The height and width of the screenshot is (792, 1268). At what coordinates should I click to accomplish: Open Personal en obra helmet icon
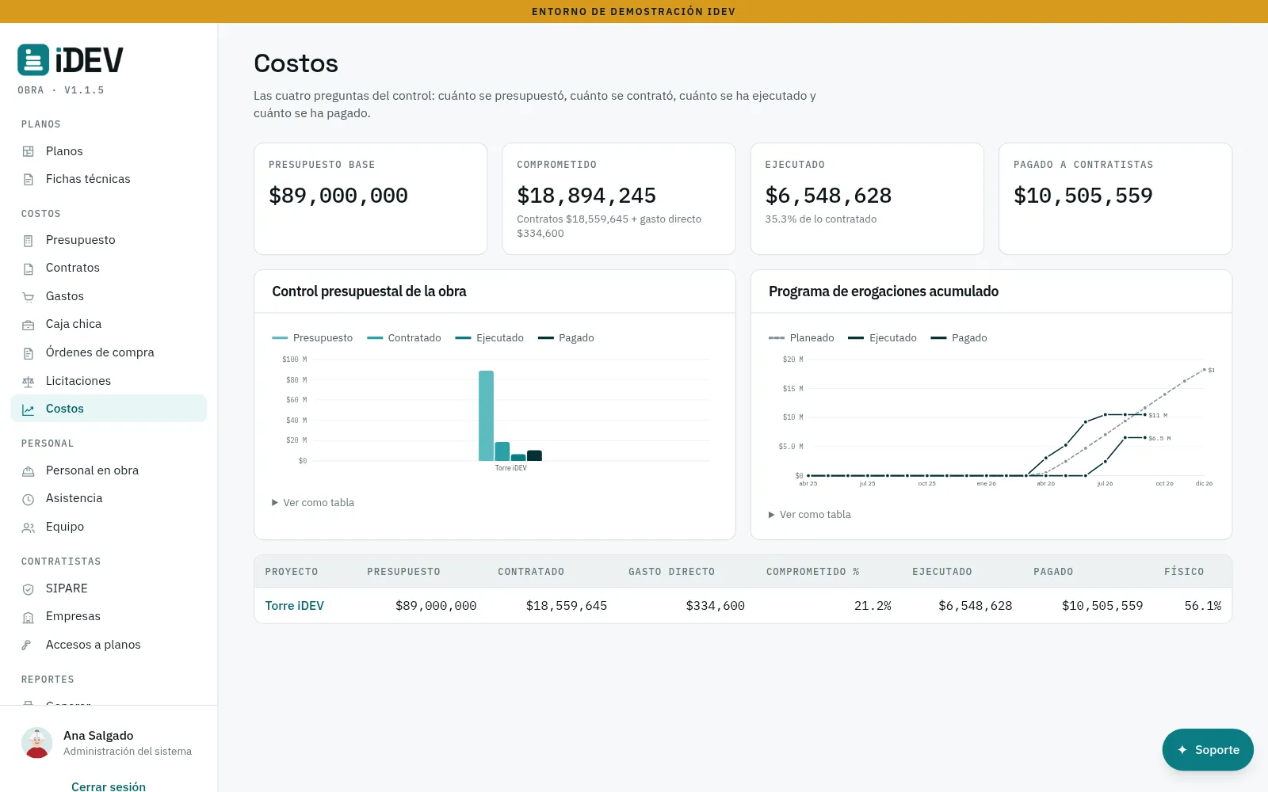click(x=29, y=471)
